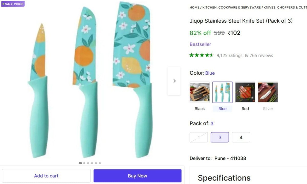The height and width of the screenshot is (184, 307).
Task: Click the Bestseller label
Action: [200, 44]
